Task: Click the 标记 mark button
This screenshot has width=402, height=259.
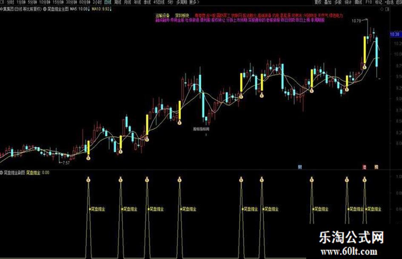Action: click(379, 2)
